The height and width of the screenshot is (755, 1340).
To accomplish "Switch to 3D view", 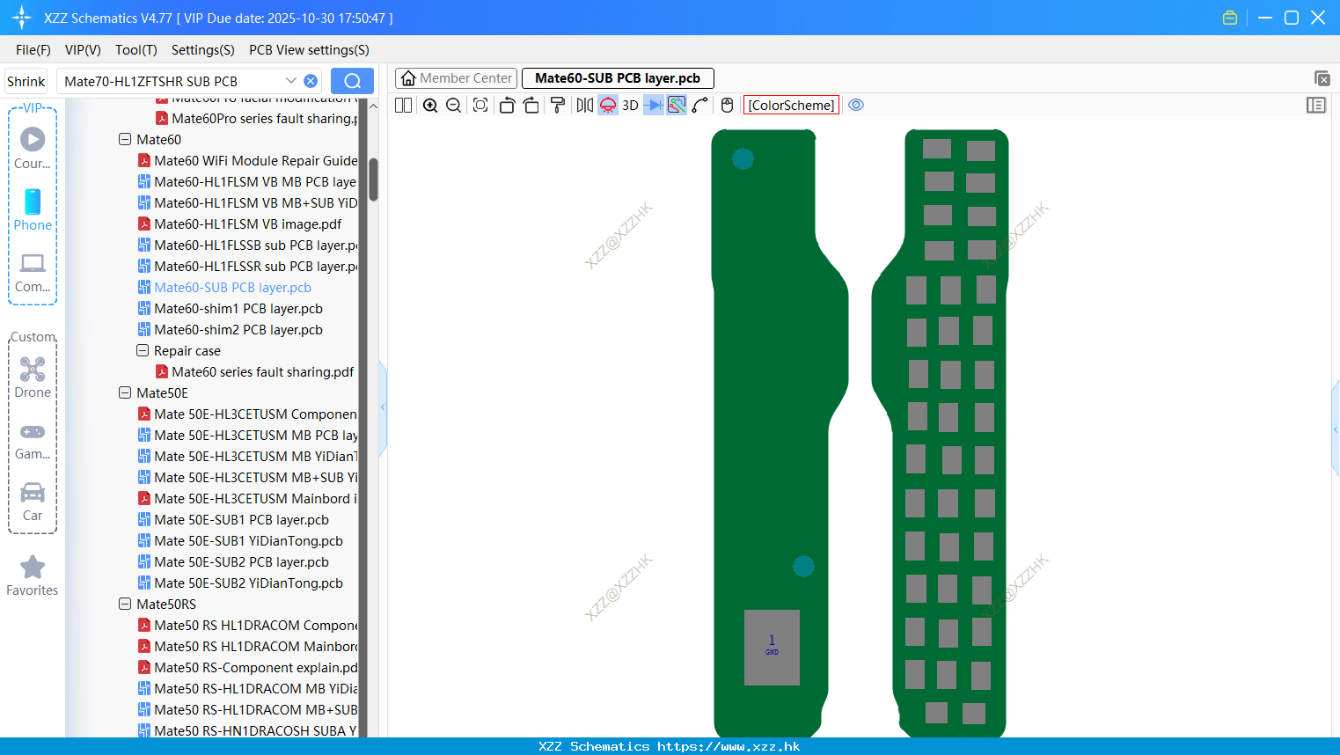I will [x=630, y=106].
